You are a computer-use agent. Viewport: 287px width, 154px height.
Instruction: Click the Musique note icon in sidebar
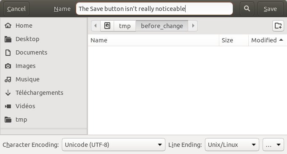click(x=8, y=79)
